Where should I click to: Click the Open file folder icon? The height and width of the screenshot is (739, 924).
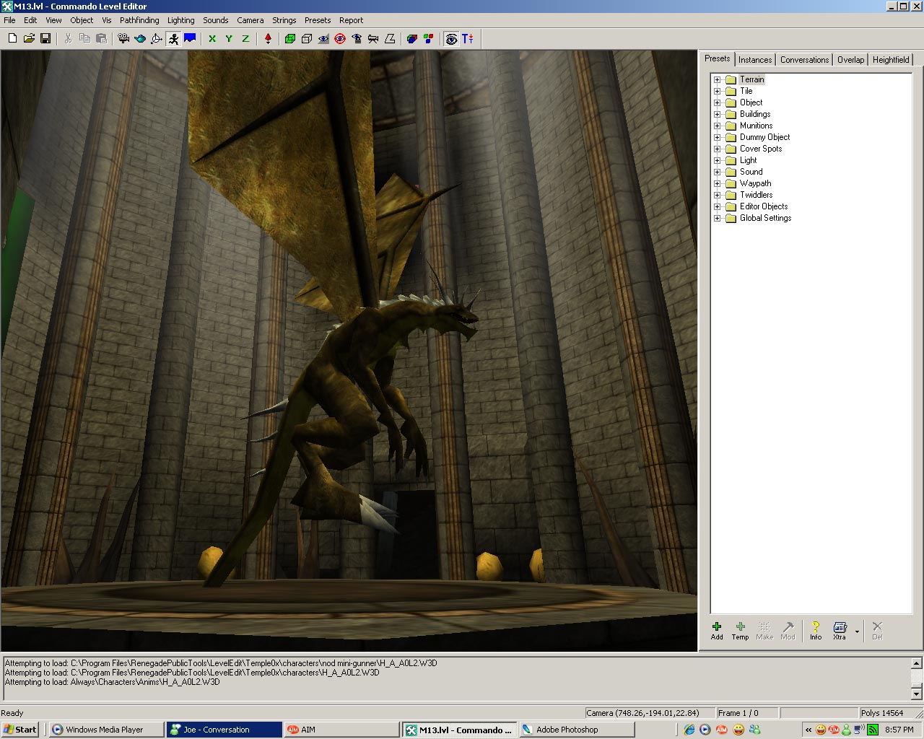tap(29, 39)
